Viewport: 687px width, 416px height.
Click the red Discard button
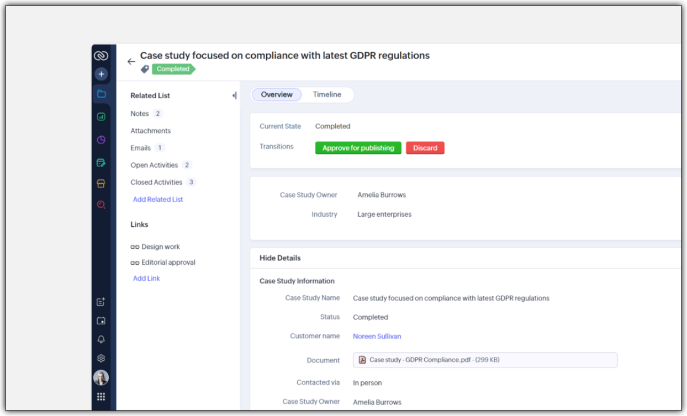pyautogui.click(x=425, y=148)
